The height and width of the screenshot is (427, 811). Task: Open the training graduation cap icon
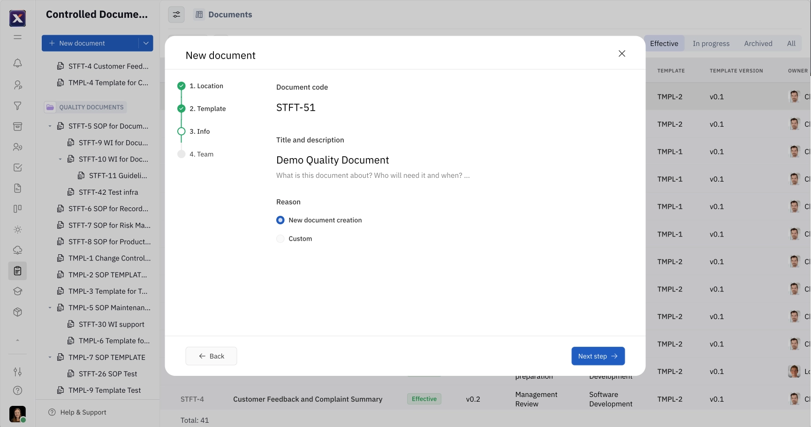click(17, 291)
